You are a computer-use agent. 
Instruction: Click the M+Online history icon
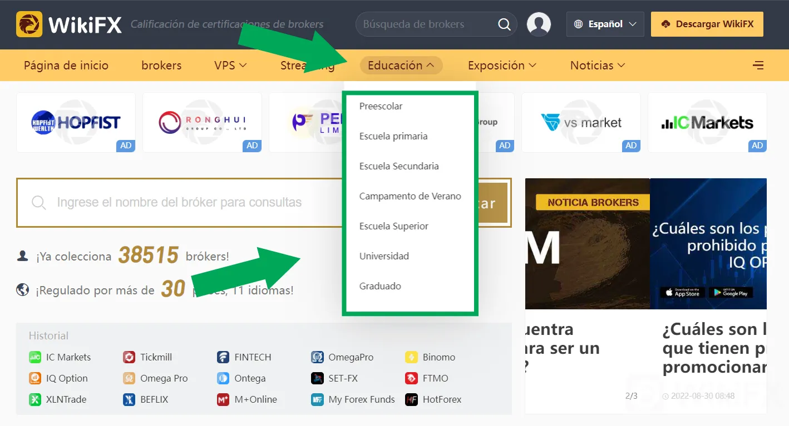223,399
